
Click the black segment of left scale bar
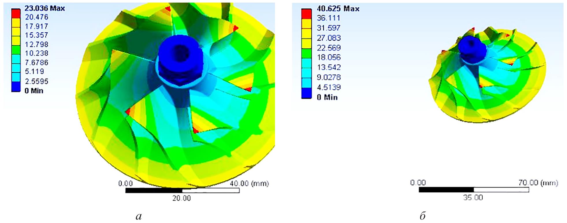[154, 191]
